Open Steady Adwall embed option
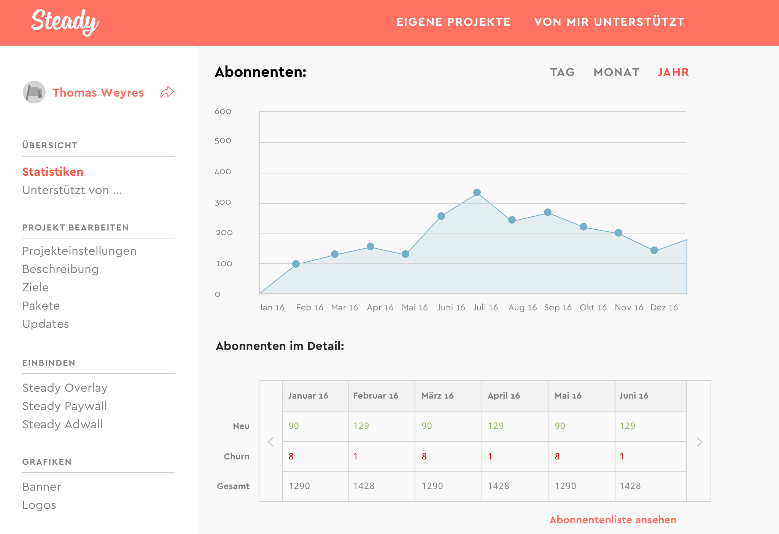779x534 pixels. pyautogui.click(x=63, y=424)
